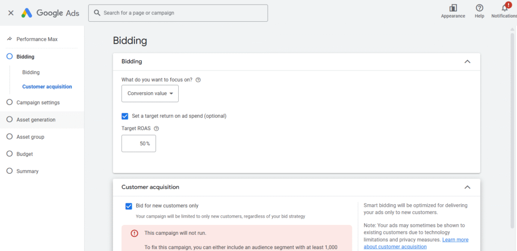Open the Conversion value dropdown
Image resolution: width=517 pixels, height=251 pixels.
(x=150, y=93)
